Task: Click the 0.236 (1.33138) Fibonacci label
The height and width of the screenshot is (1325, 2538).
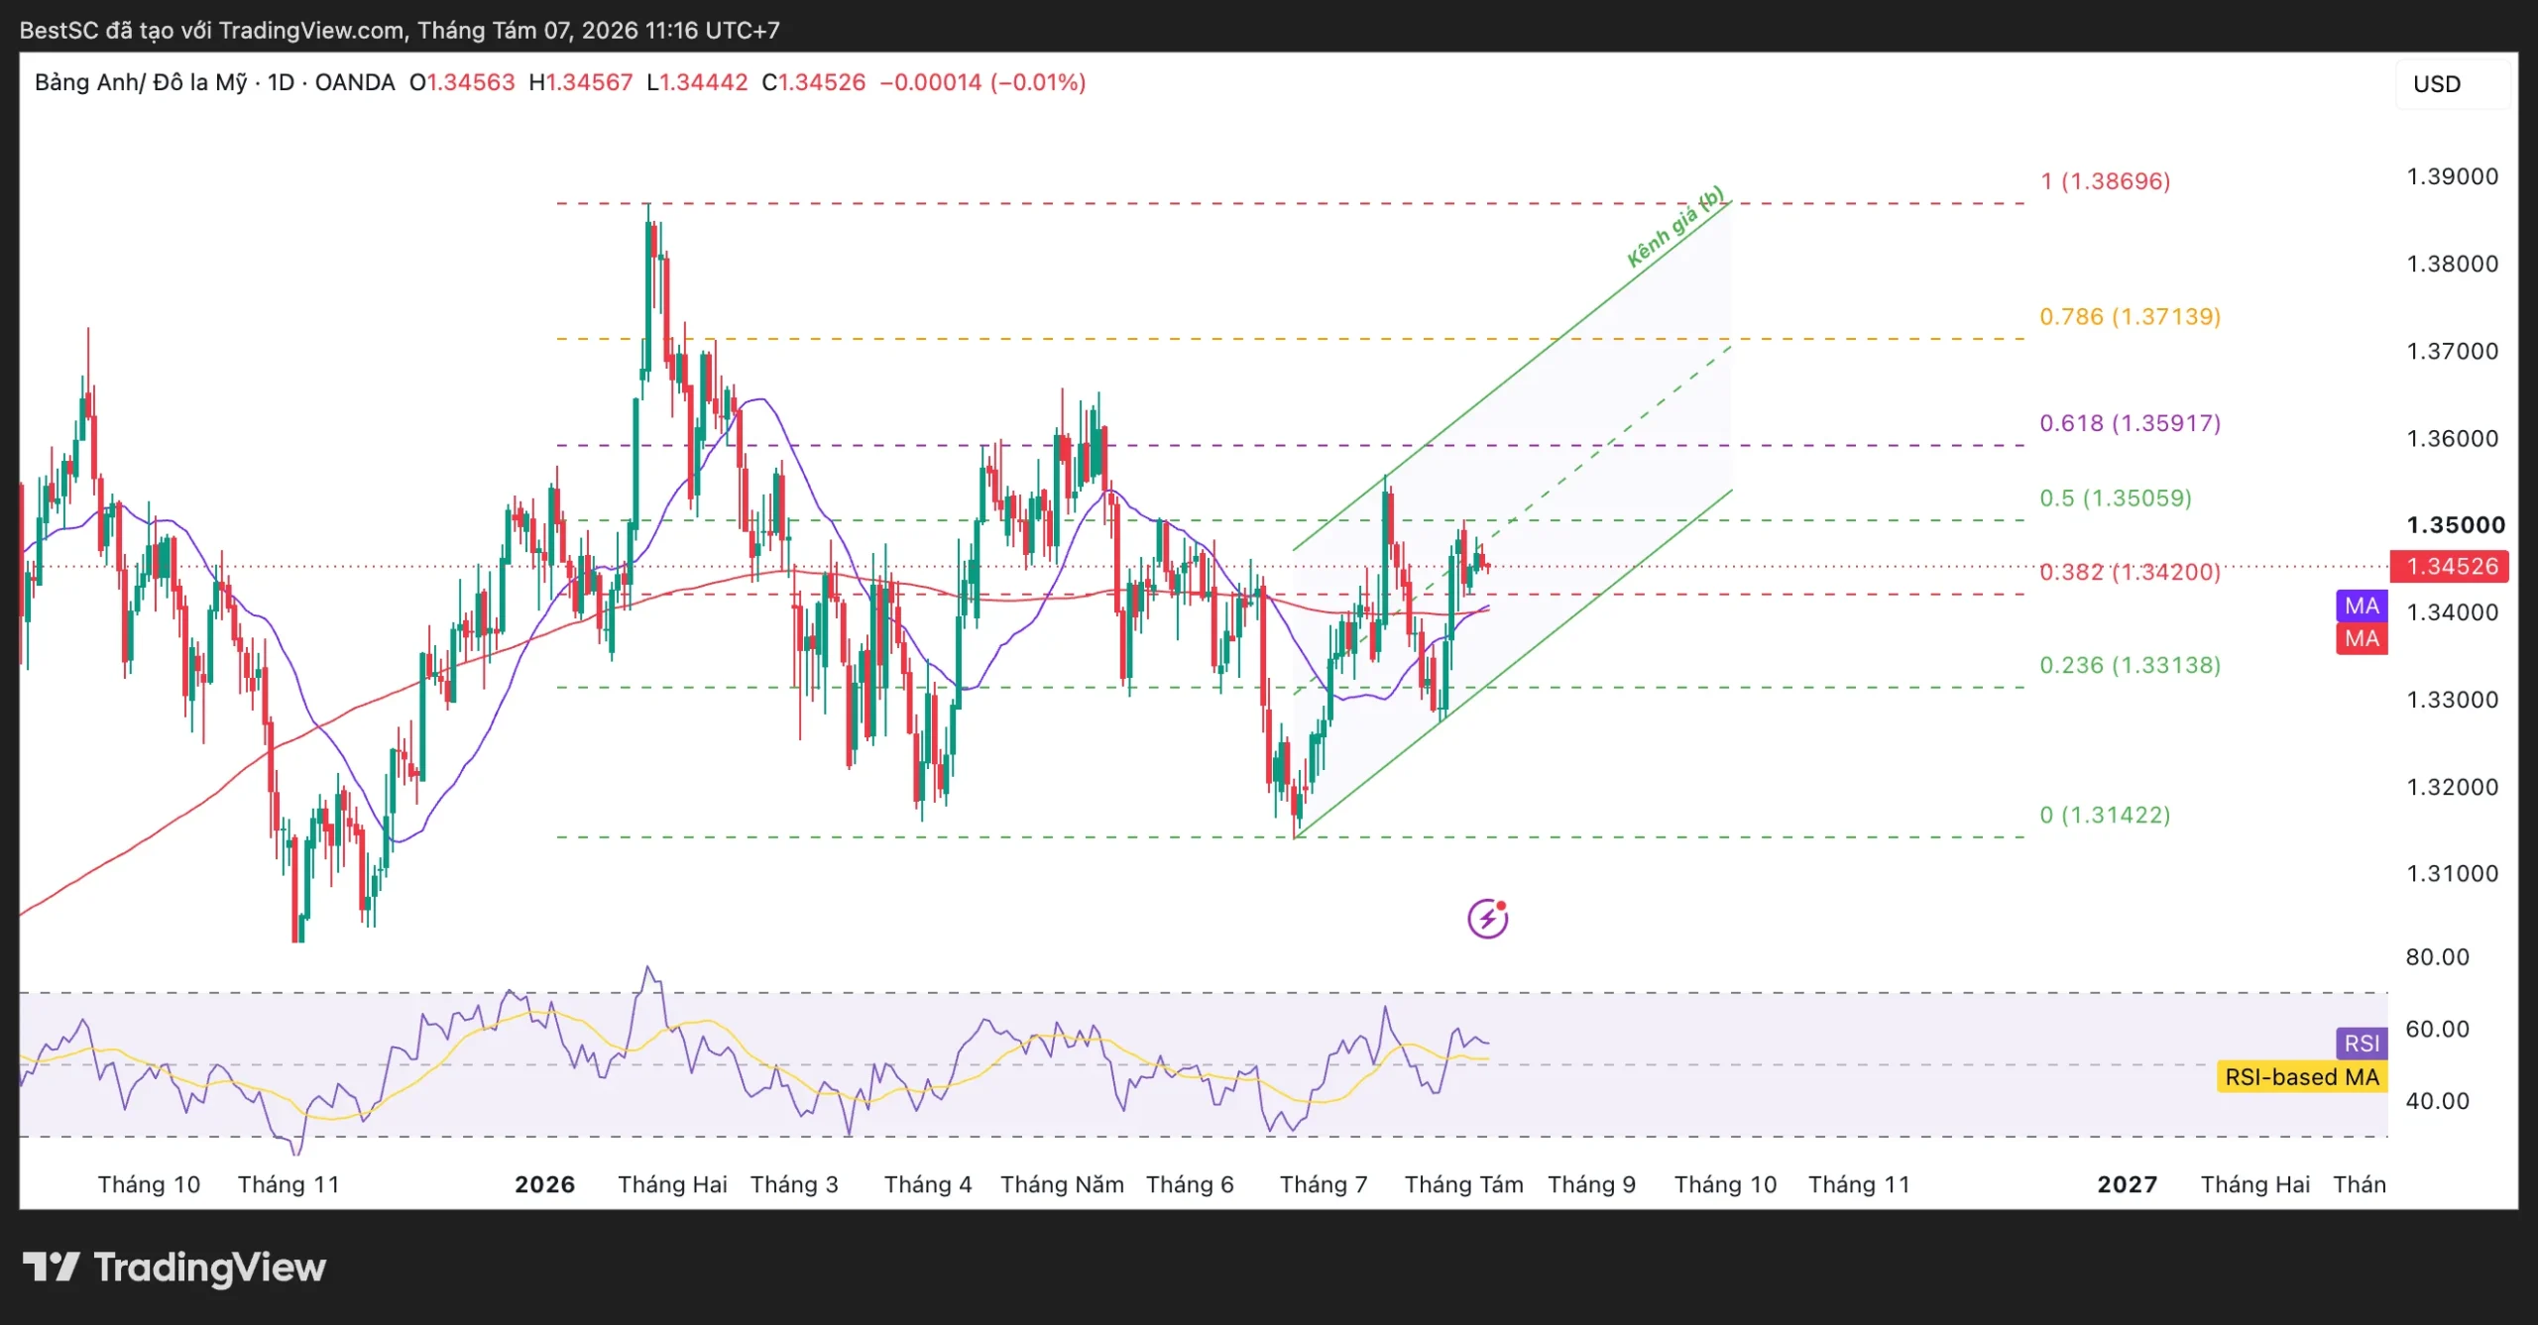Action: 2130,665
